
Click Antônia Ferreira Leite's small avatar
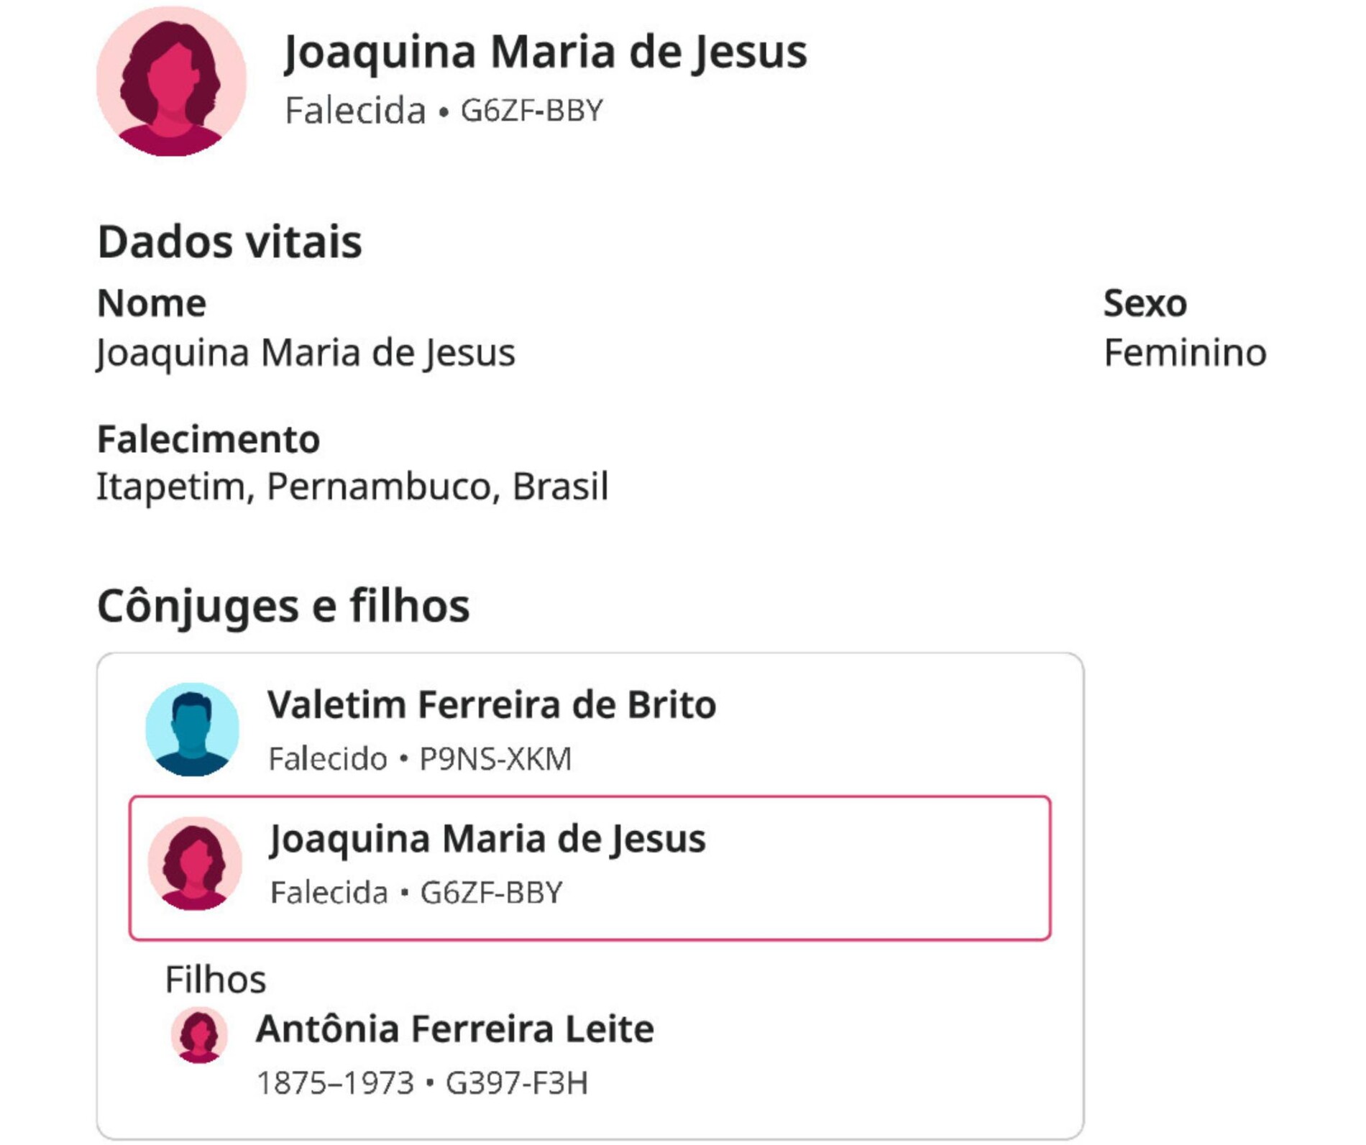pyautogui.click(x=199, y=1035)
